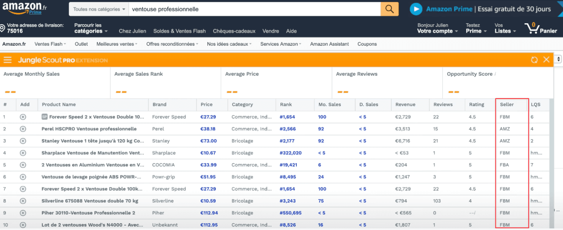
Task: Add Forever Speed row 1 product
Action: tap(23, 117)
